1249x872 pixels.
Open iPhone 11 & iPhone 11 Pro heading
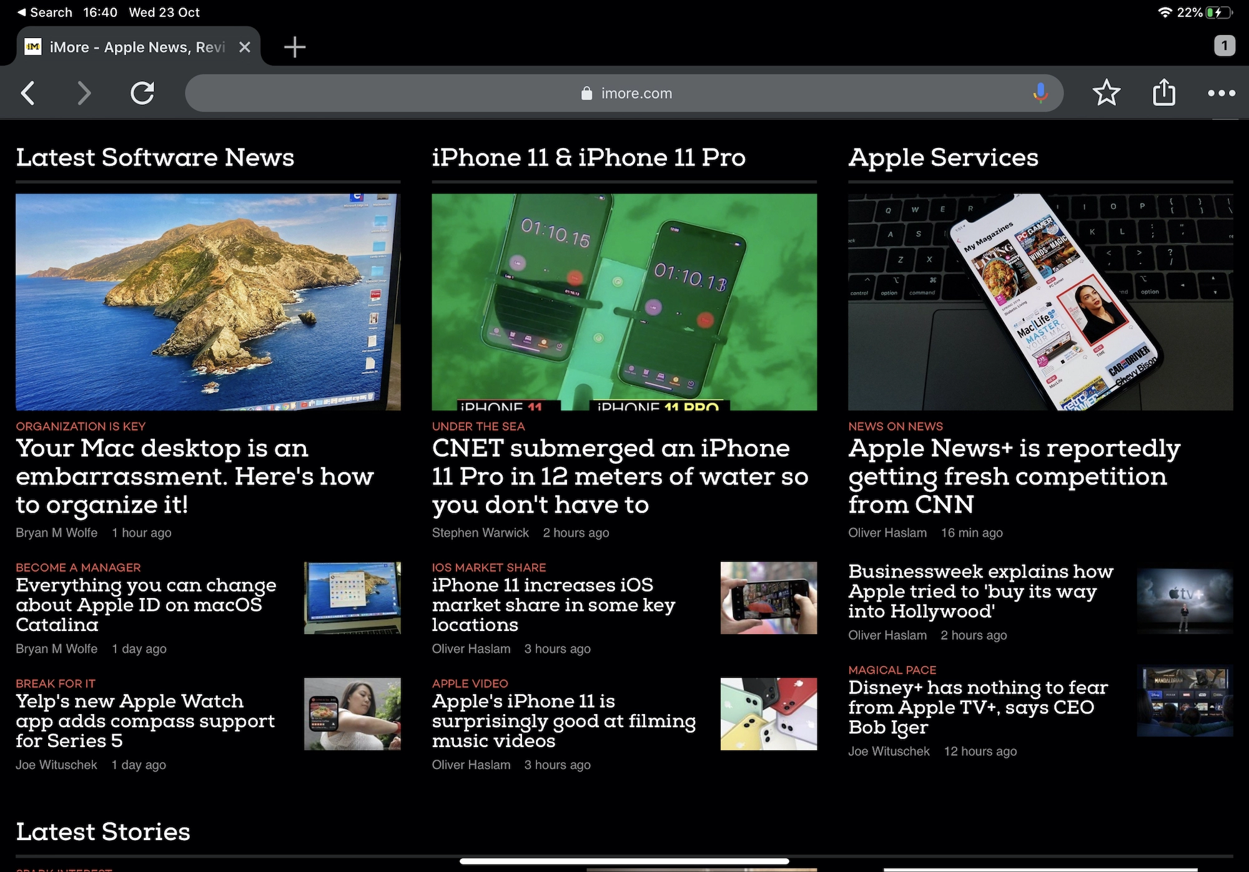click(588, 157)
